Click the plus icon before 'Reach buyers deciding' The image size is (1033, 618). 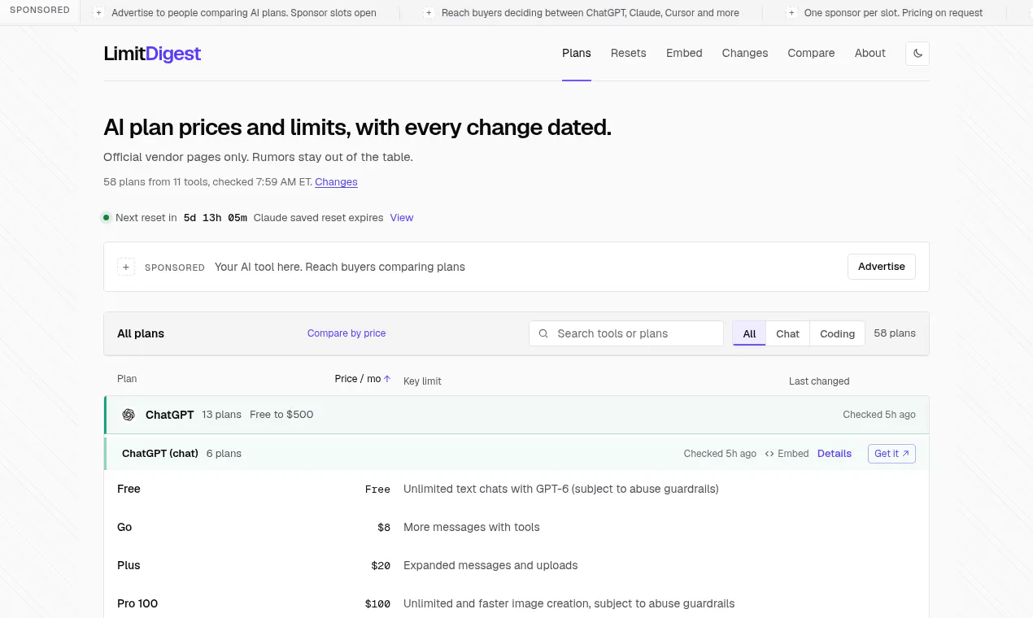point(429,13)
